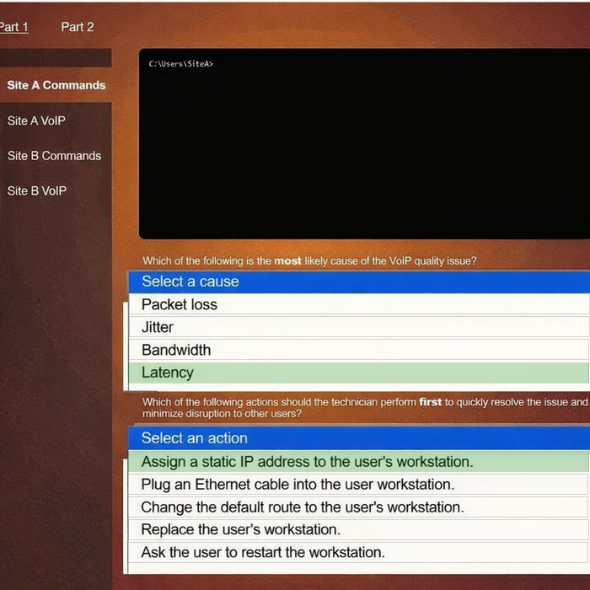Click the VoIP quality issue question text

pos(309,261)
